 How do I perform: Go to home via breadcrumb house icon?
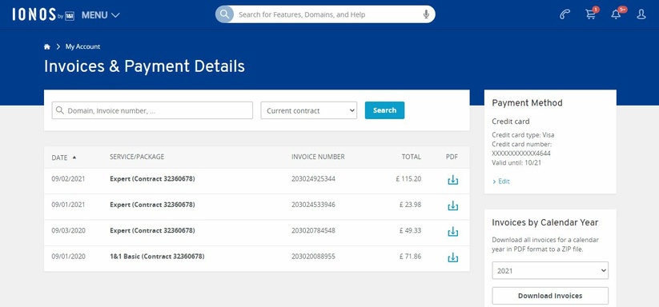tap(47, 46)
